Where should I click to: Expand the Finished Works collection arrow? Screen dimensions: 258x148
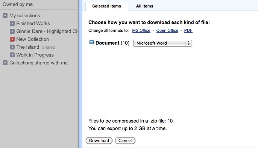(x=12, y=24)
